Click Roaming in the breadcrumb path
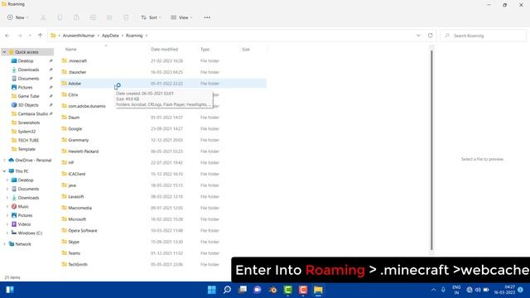Screen dimensions: 530x298 pos(134,36)
